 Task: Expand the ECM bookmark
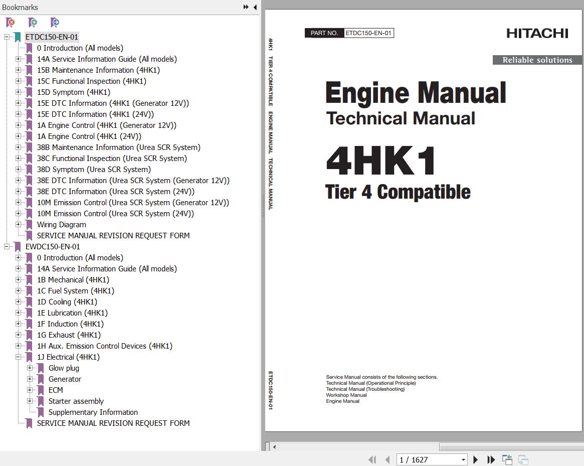coord(30,390)
